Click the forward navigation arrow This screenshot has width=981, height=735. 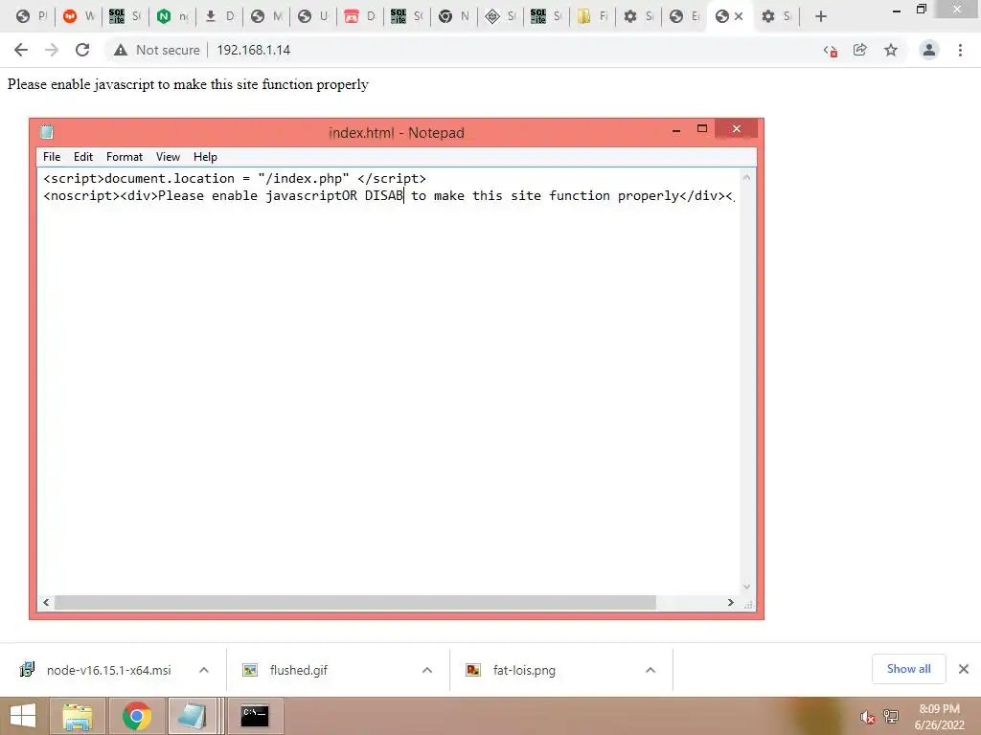(52, 50)
